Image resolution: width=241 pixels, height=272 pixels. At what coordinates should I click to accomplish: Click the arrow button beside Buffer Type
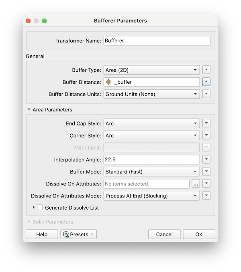point(206,70)
